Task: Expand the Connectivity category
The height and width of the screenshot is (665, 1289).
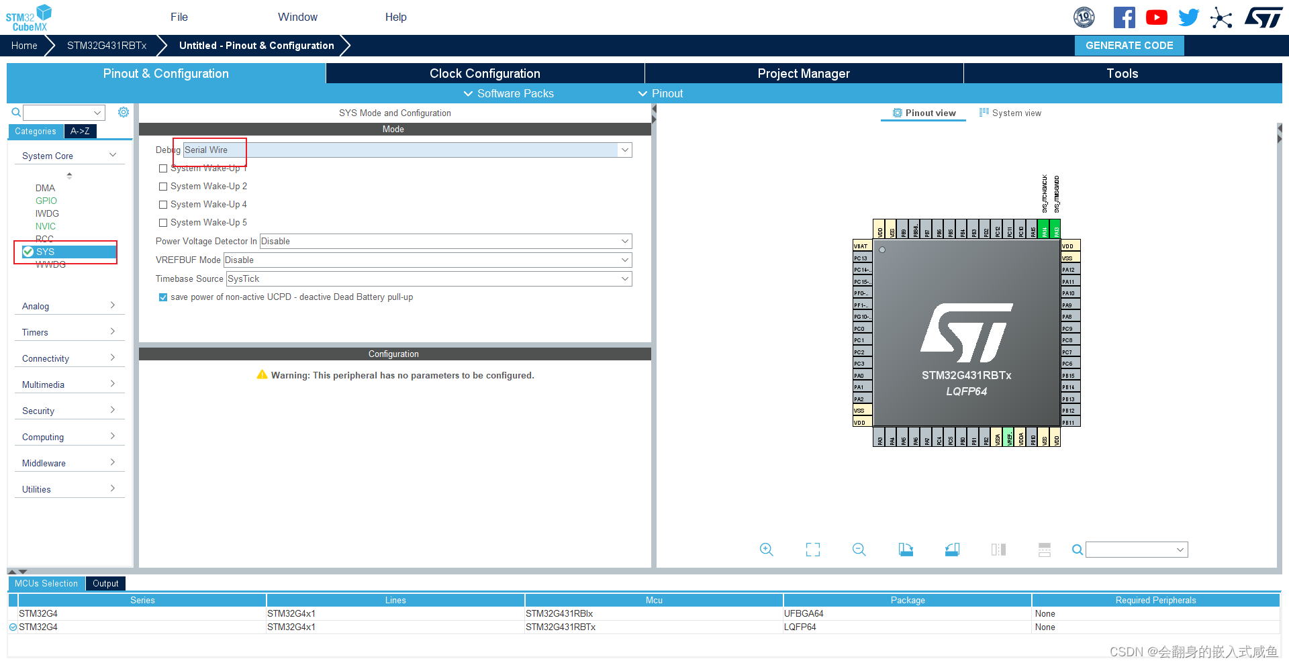Action: pyautogui.click(x=69, y=358)
